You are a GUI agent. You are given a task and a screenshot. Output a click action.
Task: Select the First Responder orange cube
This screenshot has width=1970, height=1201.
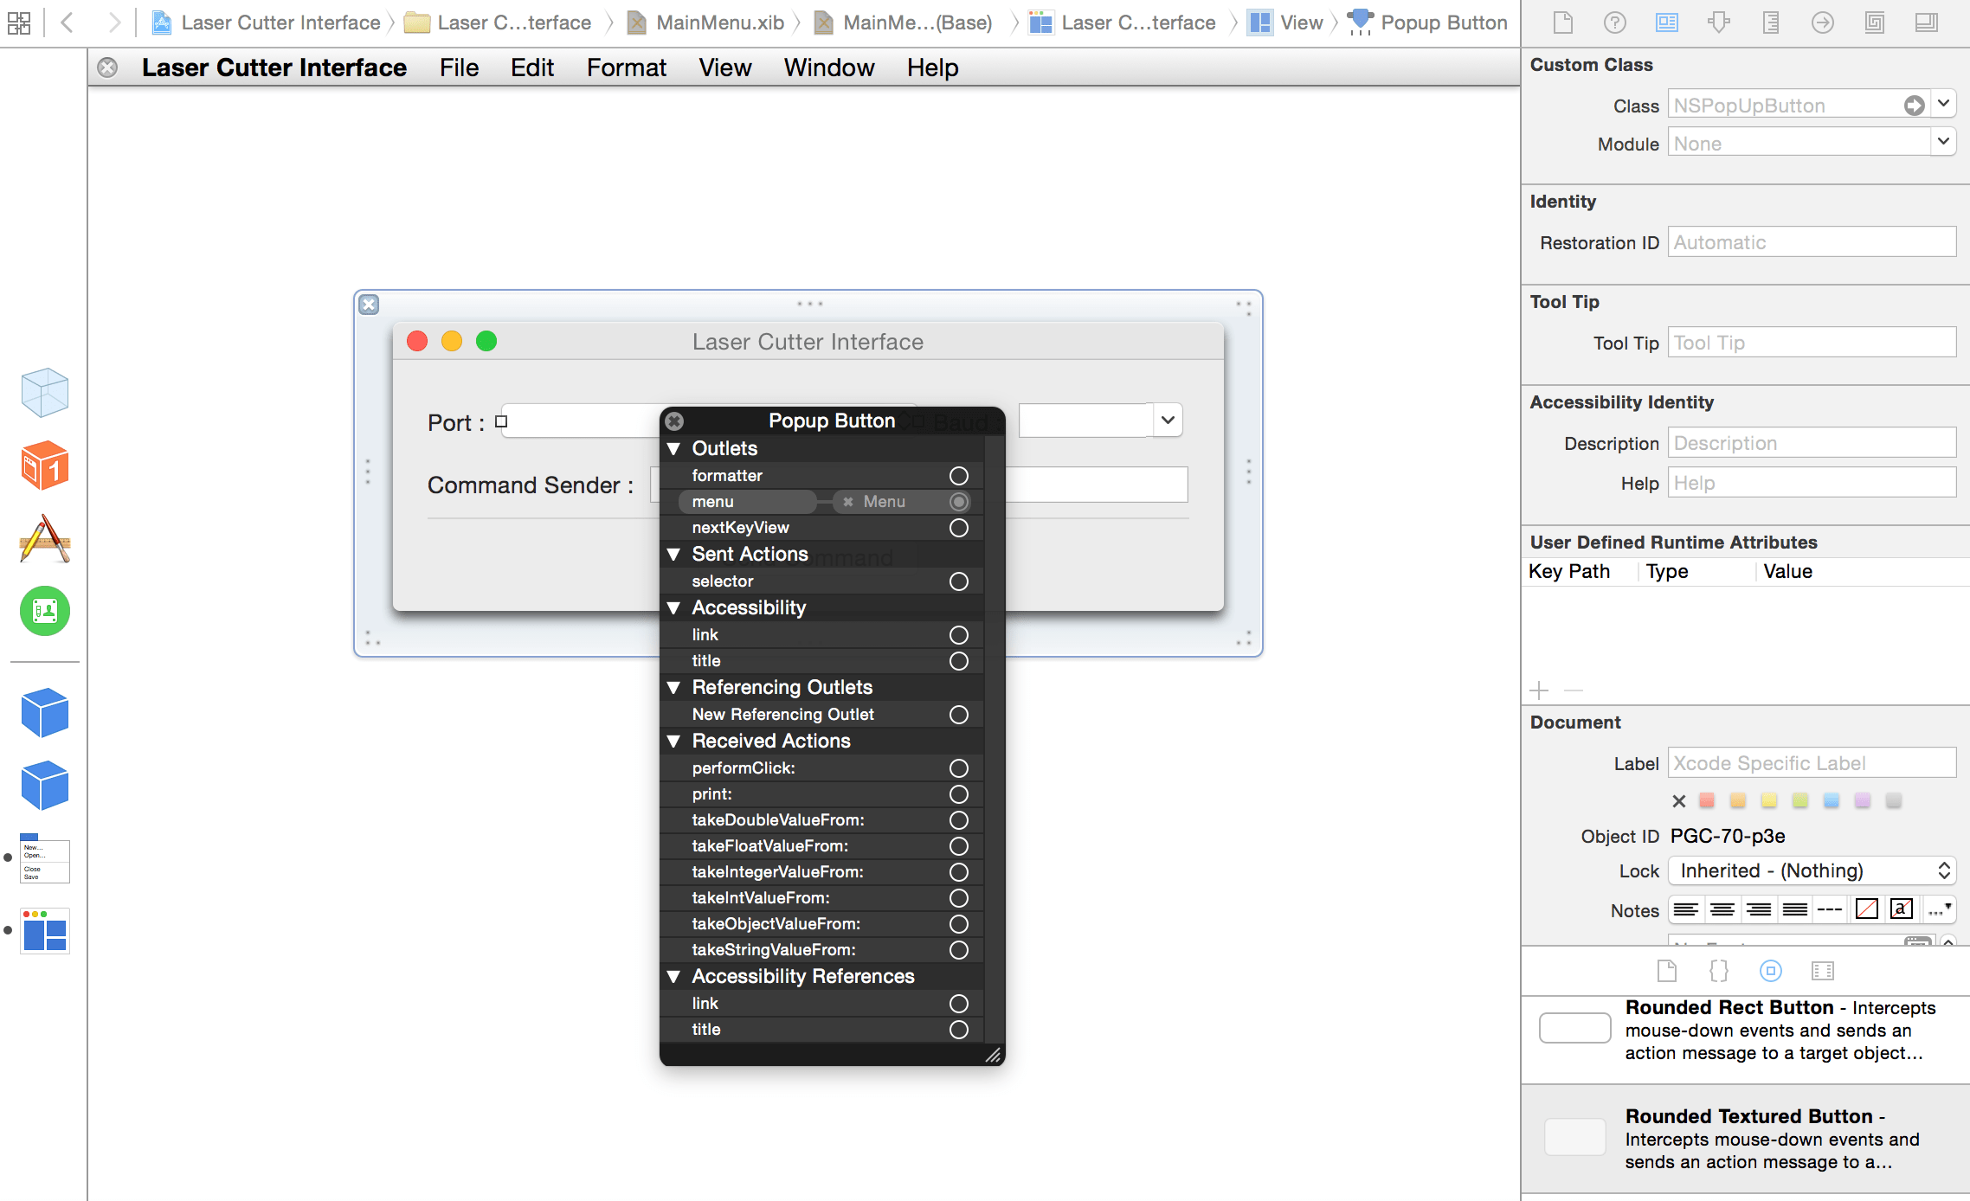point(44,466)
